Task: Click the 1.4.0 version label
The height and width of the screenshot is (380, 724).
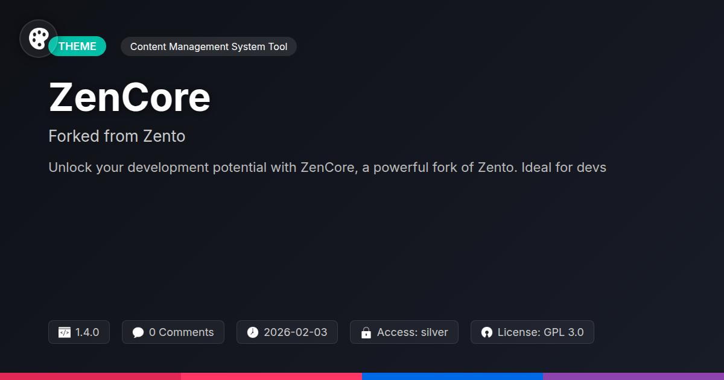Action: click(87, 332)
